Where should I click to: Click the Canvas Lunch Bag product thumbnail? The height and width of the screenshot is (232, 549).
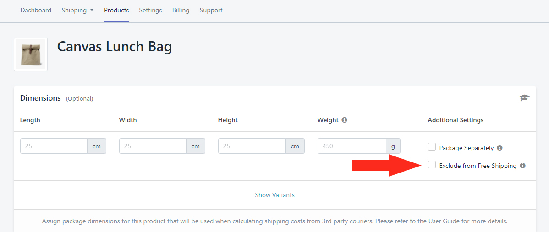coord(31,54)
